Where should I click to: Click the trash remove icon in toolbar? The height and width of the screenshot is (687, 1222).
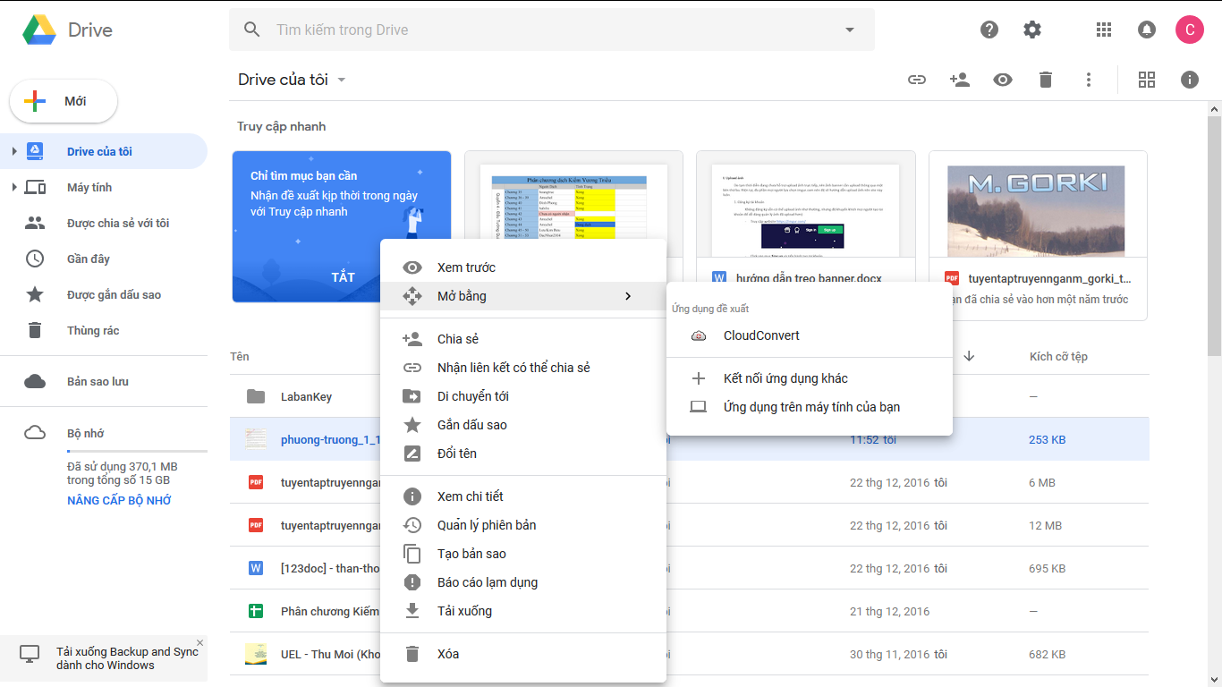(1045, 80)
